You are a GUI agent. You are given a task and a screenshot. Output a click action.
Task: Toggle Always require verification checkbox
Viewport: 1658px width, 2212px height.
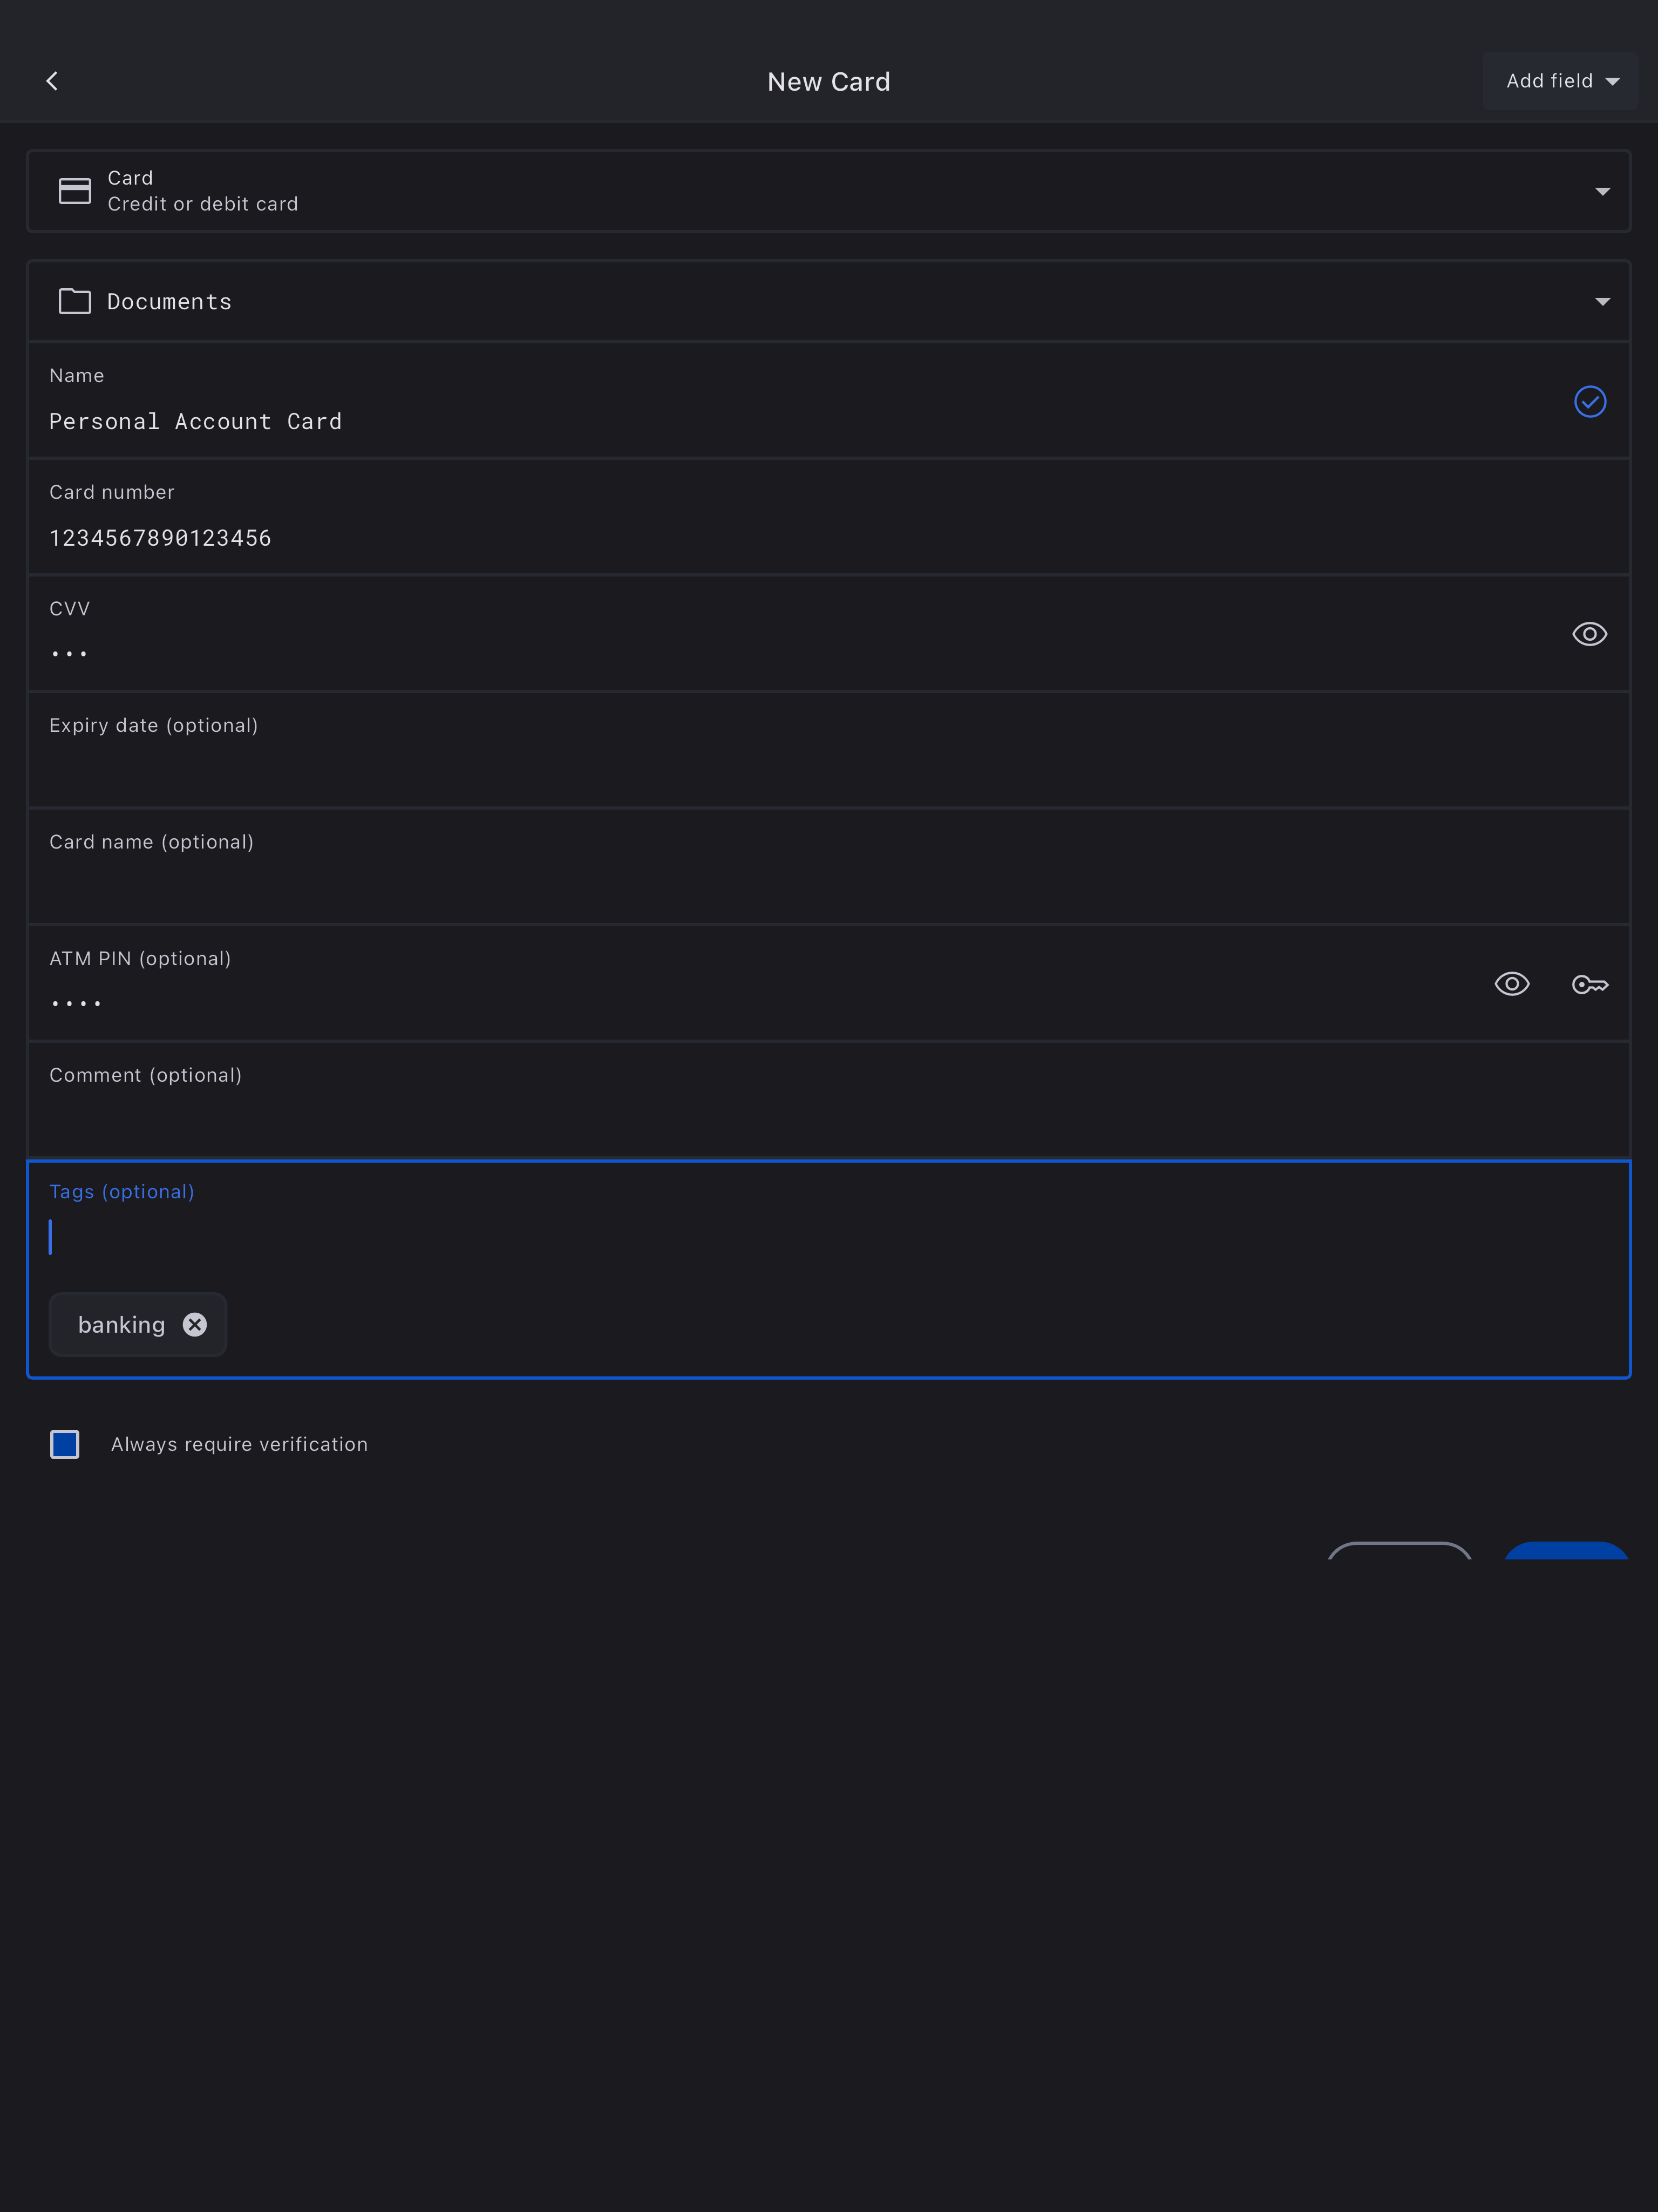click(x=65, y=1444)
